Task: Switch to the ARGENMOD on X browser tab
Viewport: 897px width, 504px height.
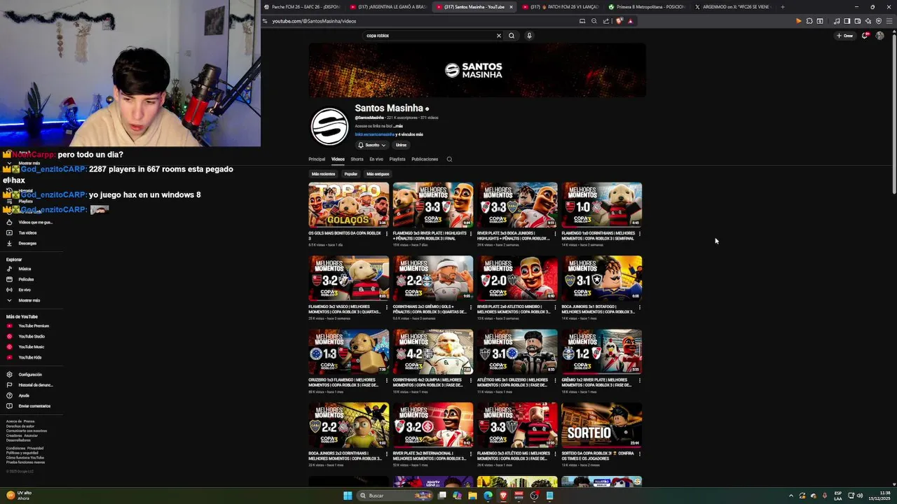Action: pyautogui.click(x=733, y=7)
